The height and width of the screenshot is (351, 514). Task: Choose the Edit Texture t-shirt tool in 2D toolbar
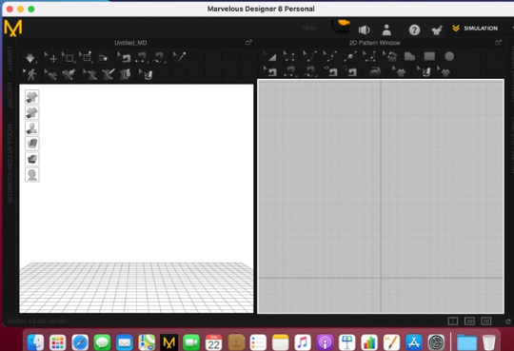click(399, 71)
